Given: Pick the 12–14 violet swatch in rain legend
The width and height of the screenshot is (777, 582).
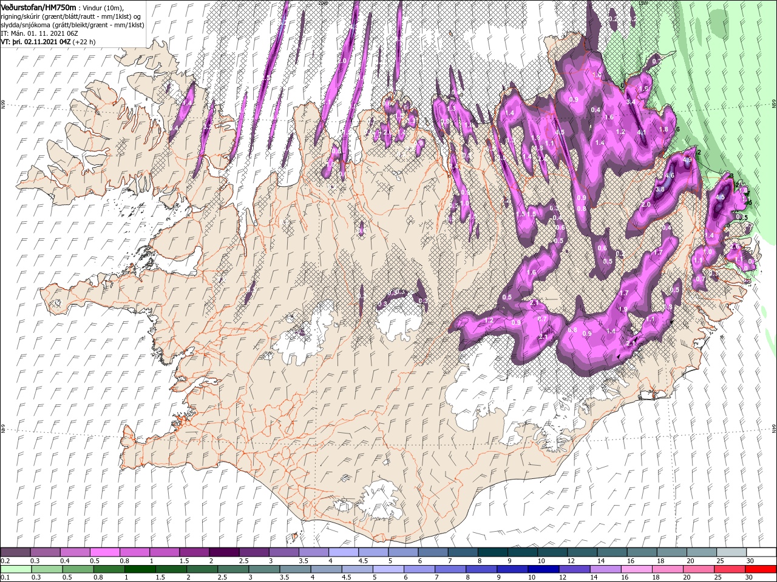Looking at the screenshot, I should (574, 569).
